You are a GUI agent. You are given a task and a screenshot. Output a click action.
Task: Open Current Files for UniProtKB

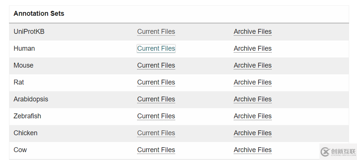156,32
